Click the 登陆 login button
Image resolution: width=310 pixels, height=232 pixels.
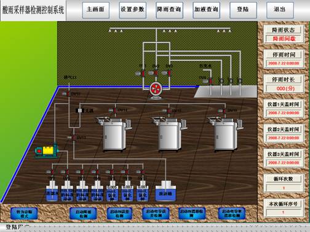tap(243, 10)
